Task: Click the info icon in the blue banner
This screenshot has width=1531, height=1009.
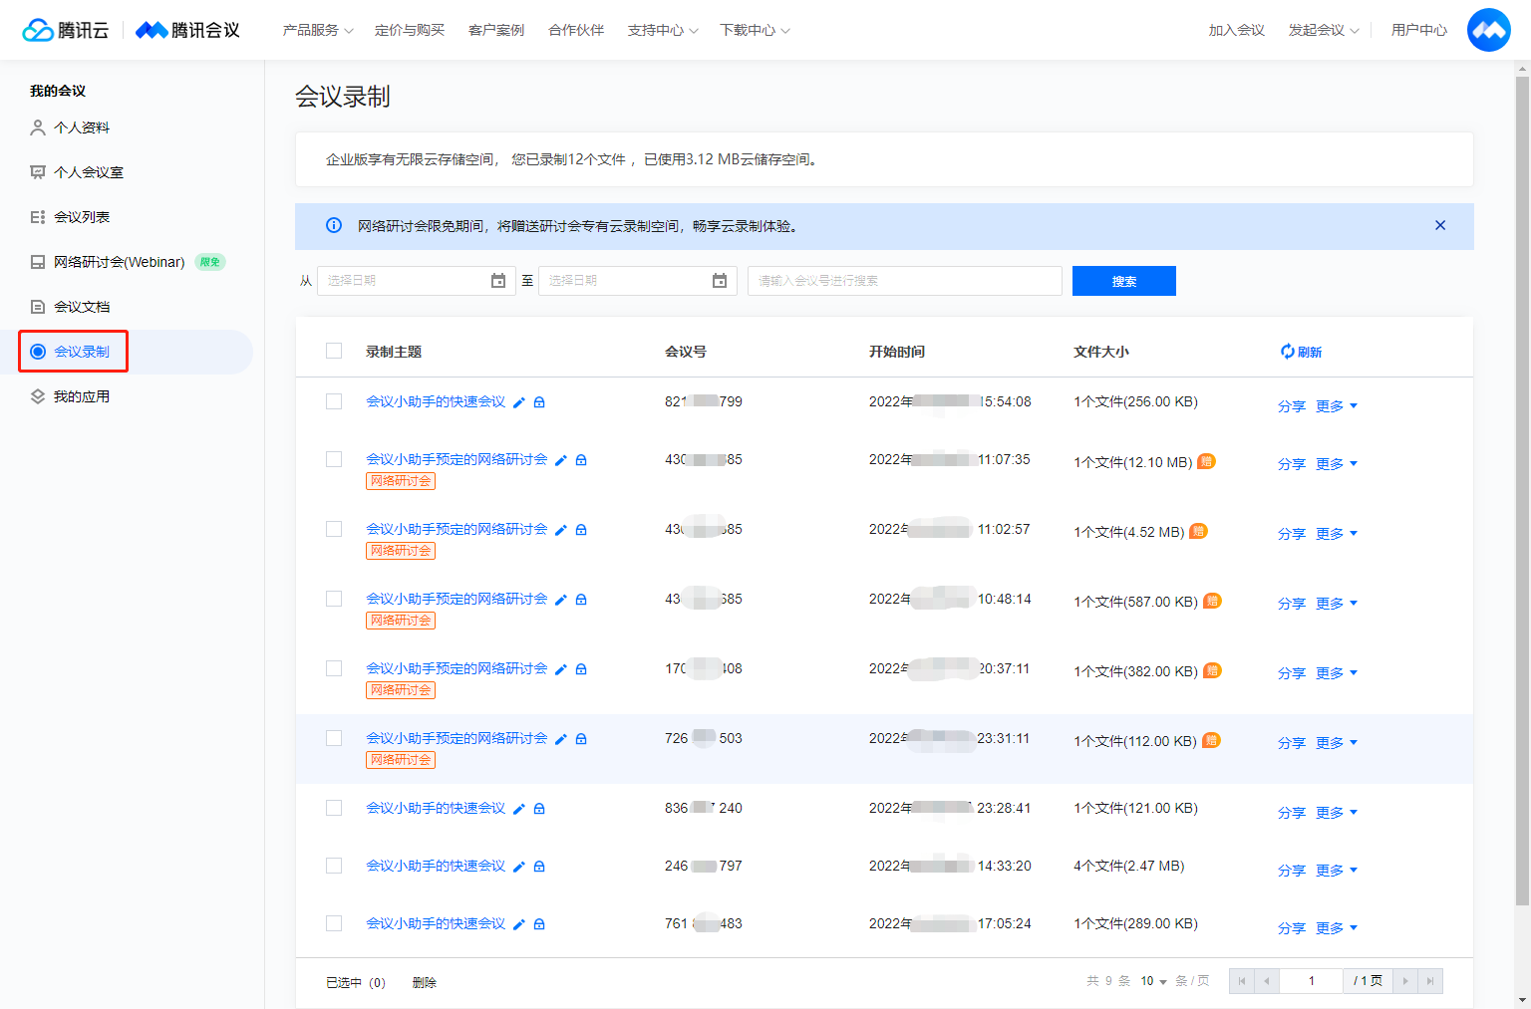Action: tap(334, 226)
